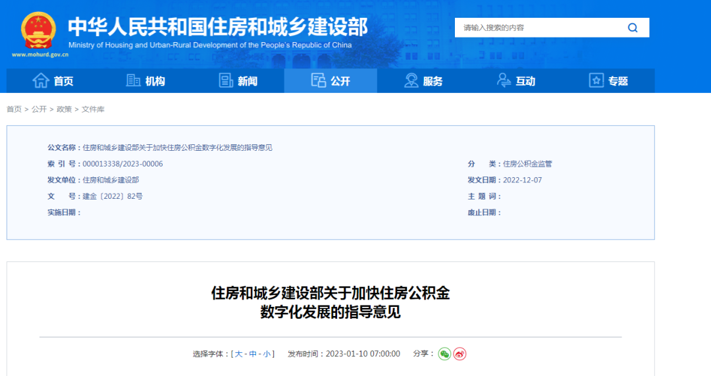Open the 首页 navigation tab

coord(53,81)
